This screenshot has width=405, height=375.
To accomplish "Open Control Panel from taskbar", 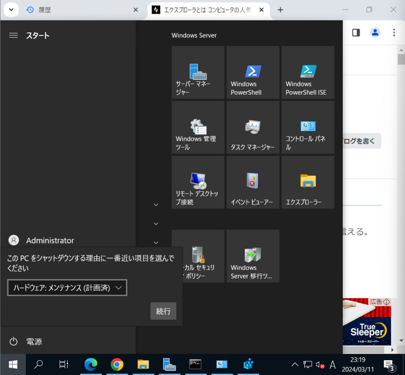I will click(x=222, y=364).
